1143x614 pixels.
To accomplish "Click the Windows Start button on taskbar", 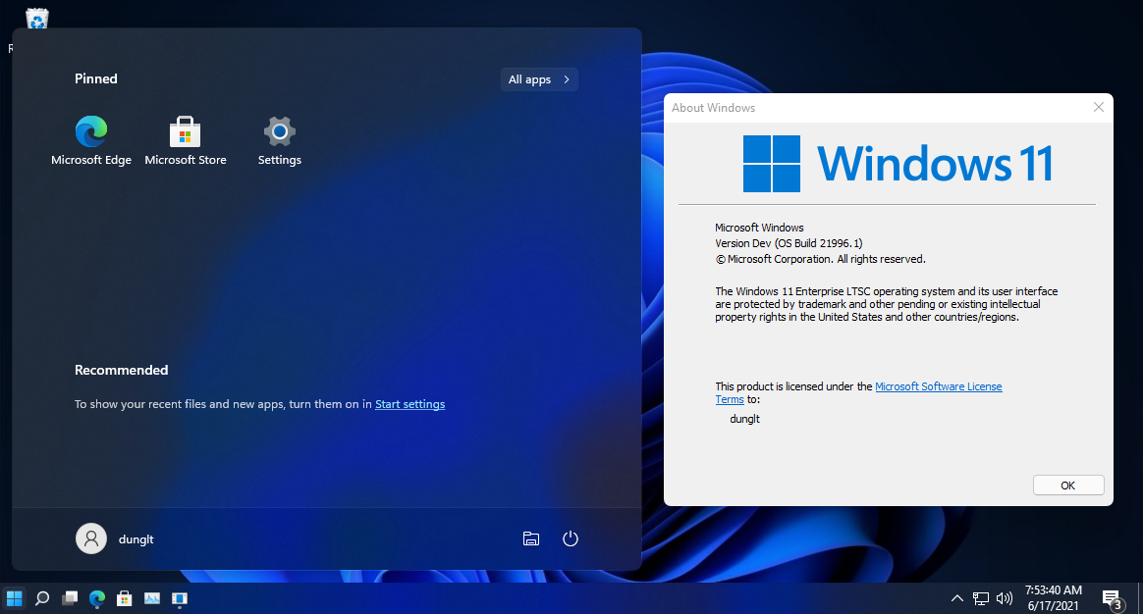I will click(15, 598).
